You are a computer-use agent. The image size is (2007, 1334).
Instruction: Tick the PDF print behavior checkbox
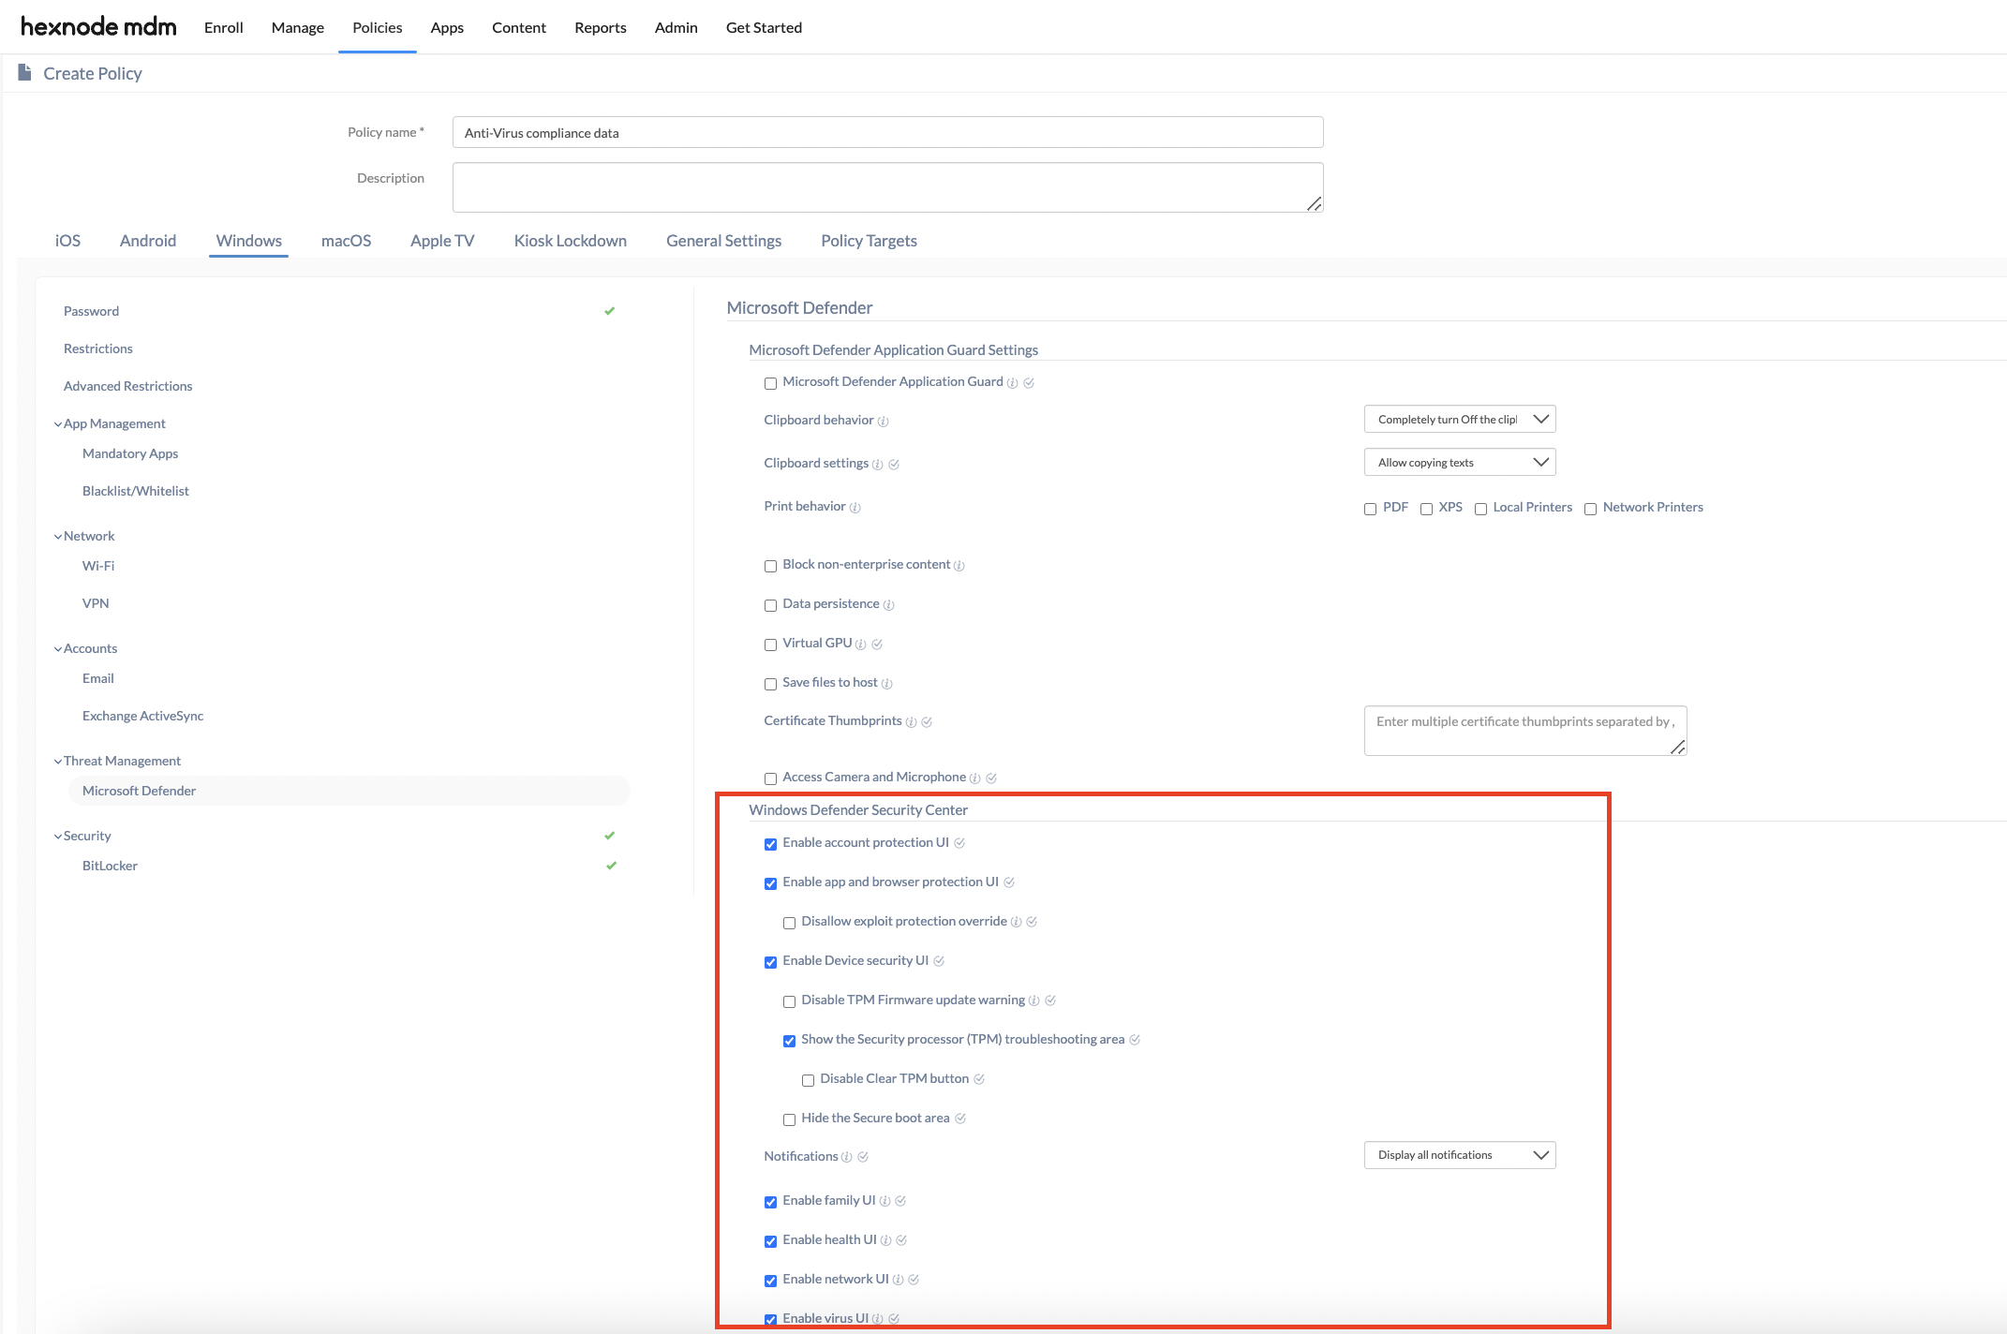(x=1370, y=509)
